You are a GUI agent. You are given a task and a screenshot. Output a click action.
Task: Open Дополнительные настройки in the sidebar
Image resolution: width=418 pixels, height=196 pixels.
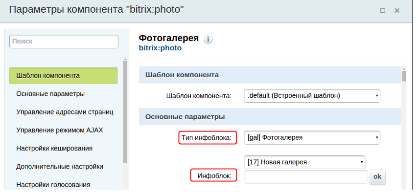pos(59,166)
